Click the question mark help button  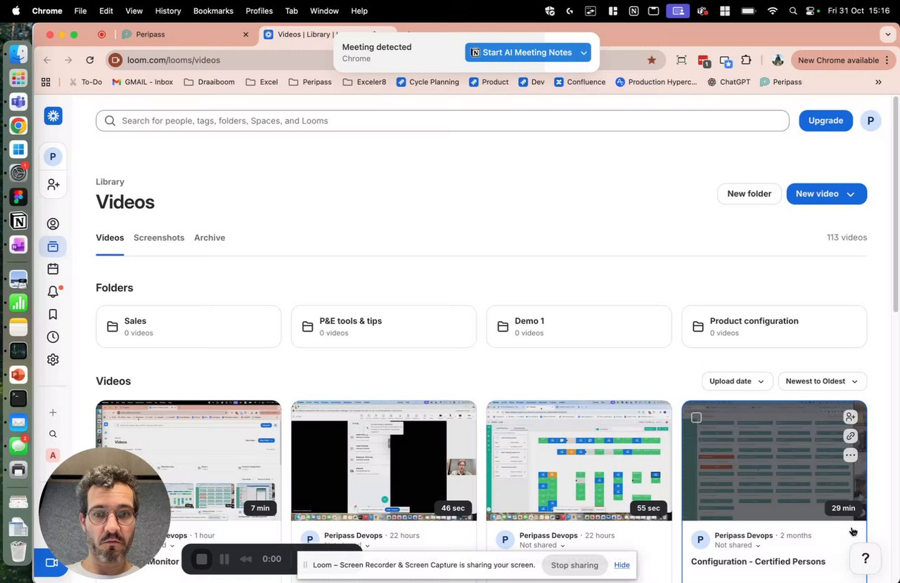[x=866, y=559]
